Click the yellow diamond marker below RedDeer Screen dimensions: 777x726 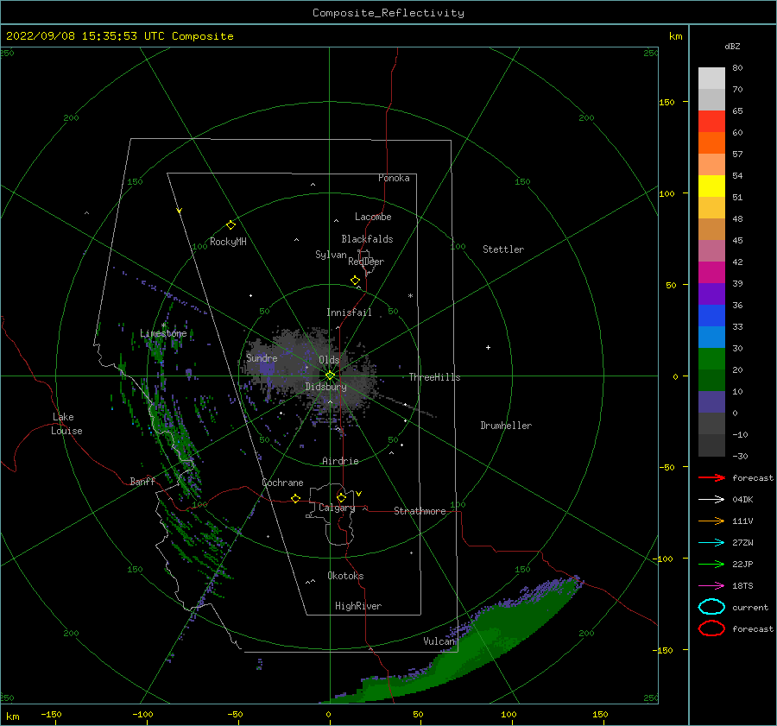tap(356, 281)
